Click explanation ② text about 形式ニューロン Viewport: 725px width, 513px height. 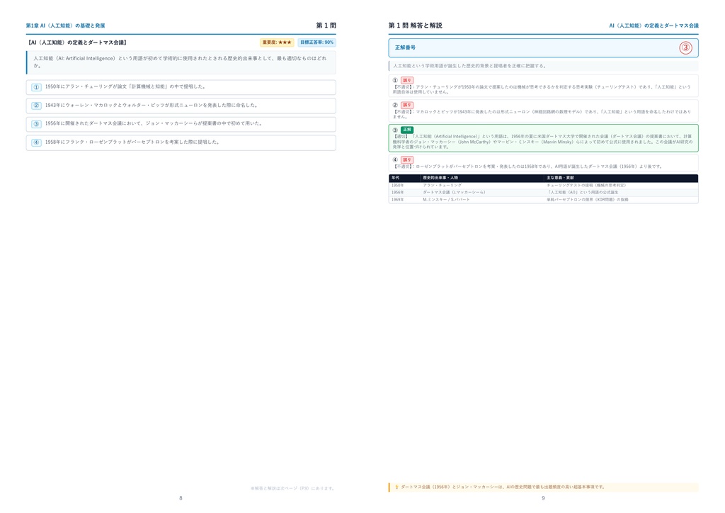(542, 114)
